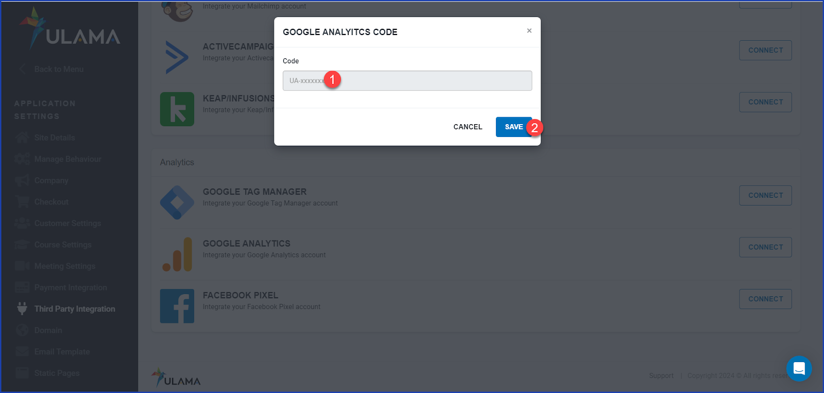Click the GOOGLE TAG MANAGER heading
Viewport: 824px width, 393px height.
click(x=254, y=192)
